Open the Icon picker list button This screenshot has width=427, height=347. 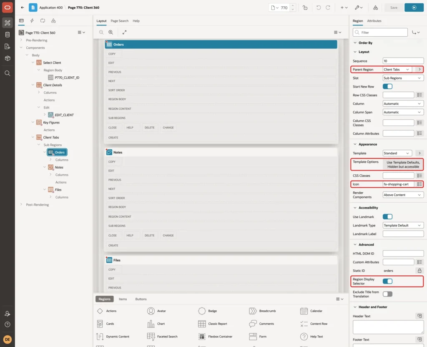419,184
